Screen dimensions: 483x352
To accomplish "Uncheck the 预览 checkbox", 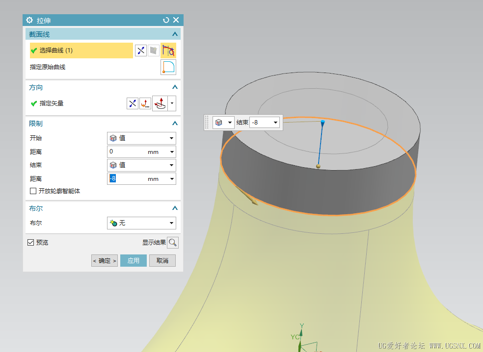I will [31, 243].
